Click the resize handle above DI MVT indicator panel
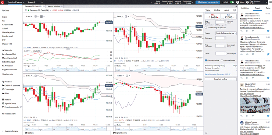This screenshot has height=135, width=272. coord(68,49)
